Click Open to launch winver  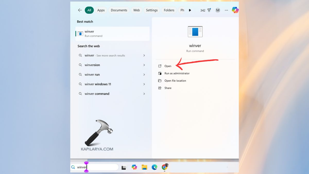click(168, 66)
